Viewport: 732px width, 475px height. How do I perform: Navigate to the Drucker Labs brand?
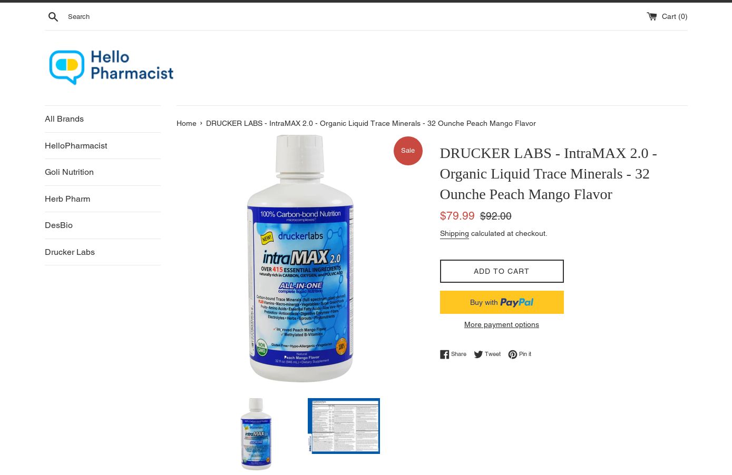pos(70,252)
